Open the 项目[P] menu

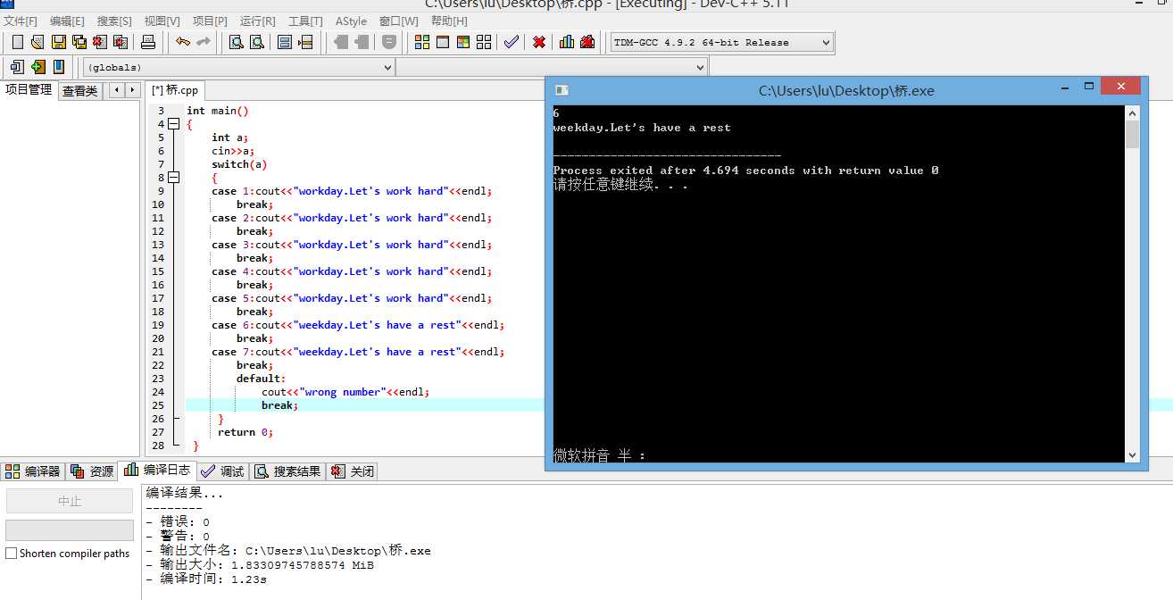click(x=210, y=21)
